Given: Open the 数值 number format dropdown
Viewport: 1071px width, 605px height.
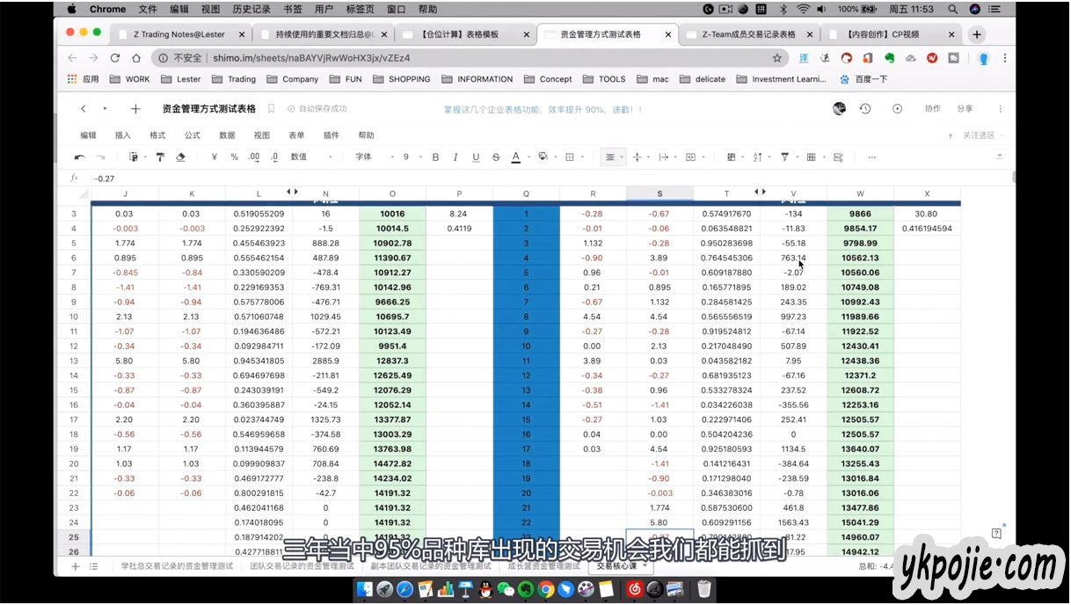Looking at the screenshot, I should (311, 157).
